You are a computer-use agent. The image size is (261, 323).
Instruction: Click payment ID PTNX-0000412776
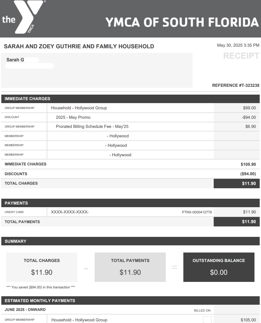click(197, 212)
